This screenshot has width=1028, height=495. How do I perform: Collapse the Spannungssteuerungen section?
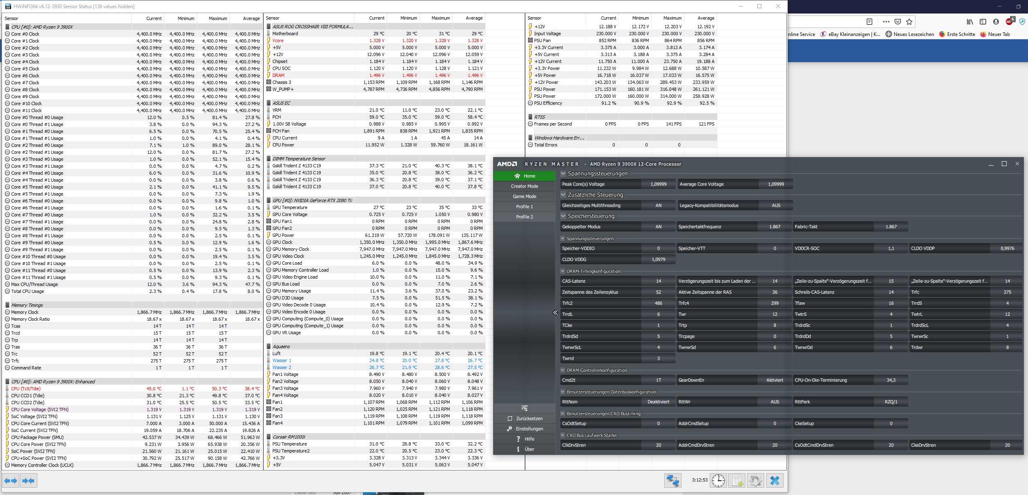[x=564, y=173]
